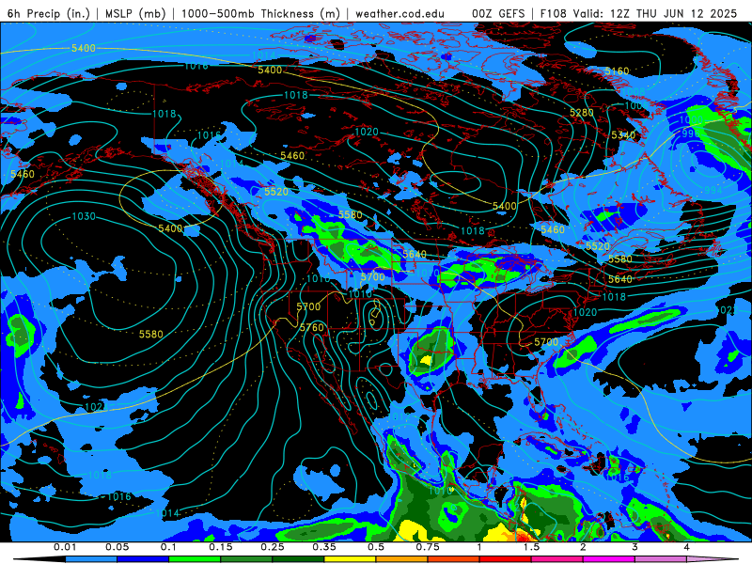Click the 1.5 value on precipitation scale
The image size is (752, 564).
pyautogui.click(x=531, y=547)
